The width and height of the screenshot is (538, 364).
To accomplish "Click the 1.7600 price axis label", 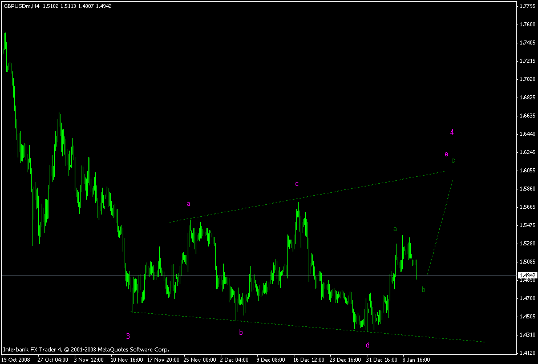I will 527,24.
